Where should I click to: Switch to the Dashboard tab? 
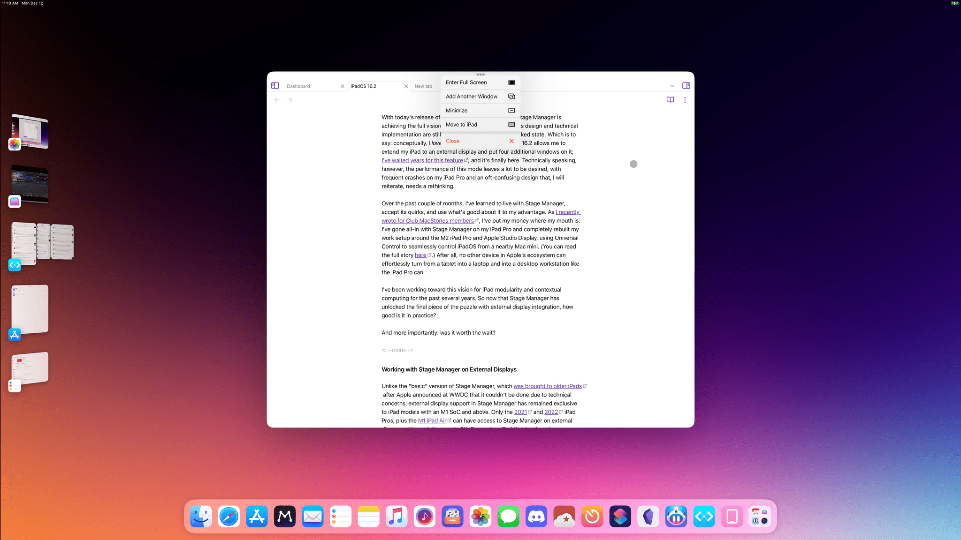click(x=298, y=86)
